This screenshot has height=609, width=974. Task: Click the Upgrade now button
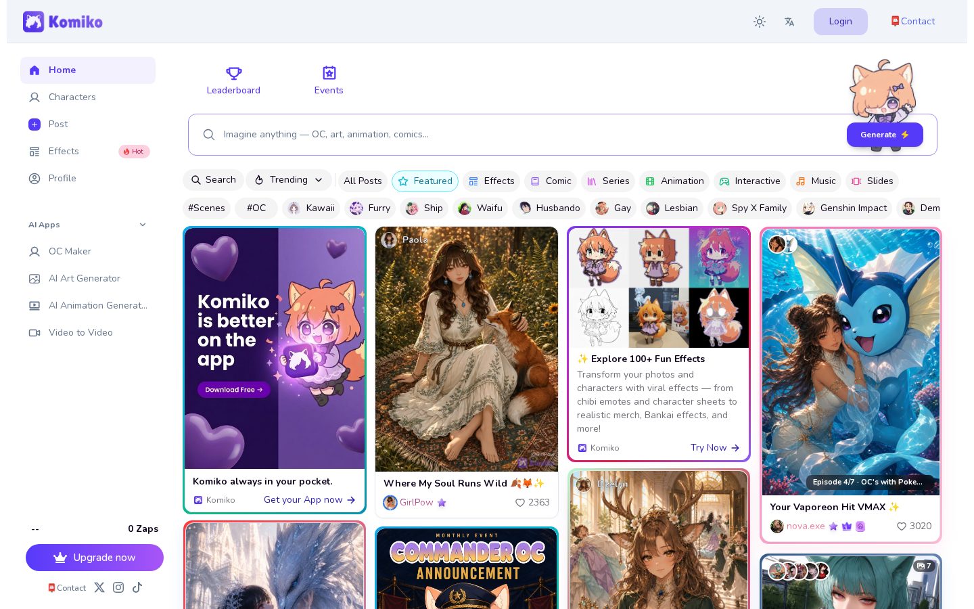(95, 558)
